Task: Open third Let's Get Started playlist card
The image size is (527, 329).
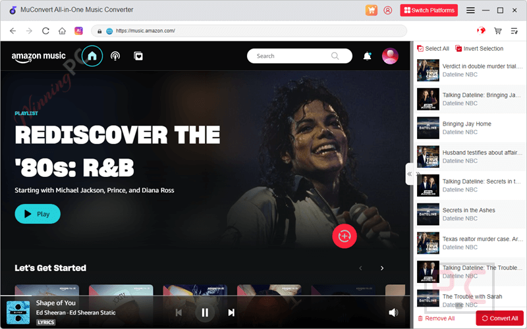Action: (195, 290)
